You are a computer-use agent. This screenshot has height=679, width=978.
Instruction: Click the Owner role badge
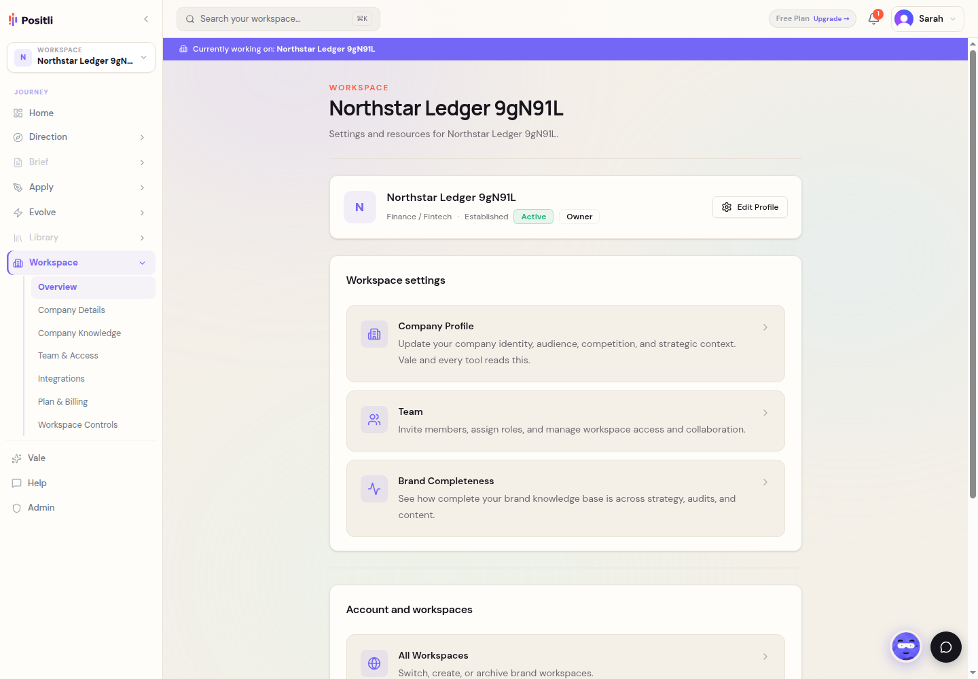point(579,217)
